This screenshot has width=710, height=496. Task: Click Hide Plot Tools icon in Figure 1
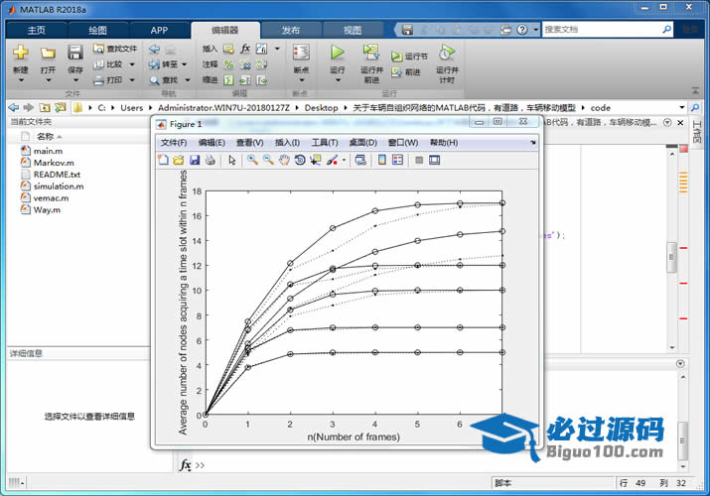419,160
